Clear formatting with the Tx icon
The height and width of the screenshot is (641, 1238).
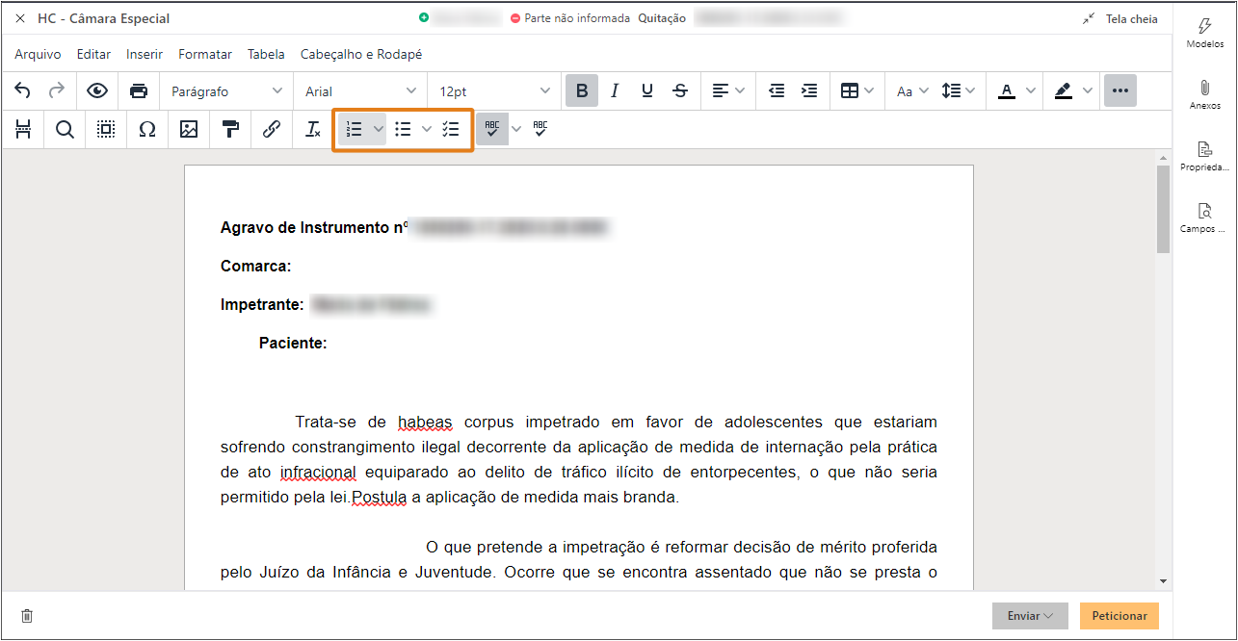click(x=311, y=128)
